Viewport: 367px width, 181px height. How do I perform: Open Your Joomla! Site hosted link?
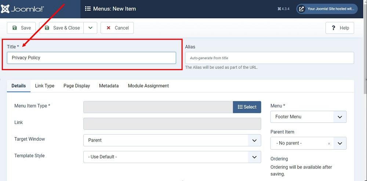click(327, 9)
